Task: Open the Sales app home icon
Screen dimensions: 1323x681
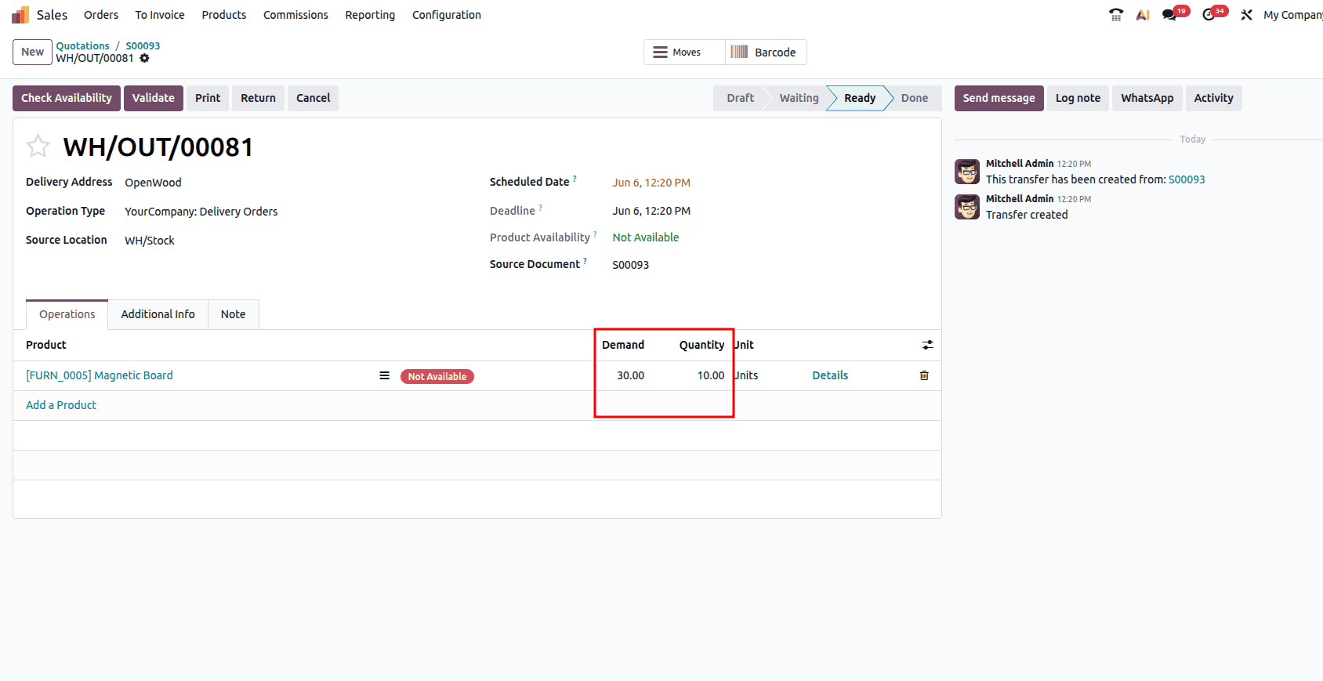Action: pyautogui.click(x=20, y=15)
